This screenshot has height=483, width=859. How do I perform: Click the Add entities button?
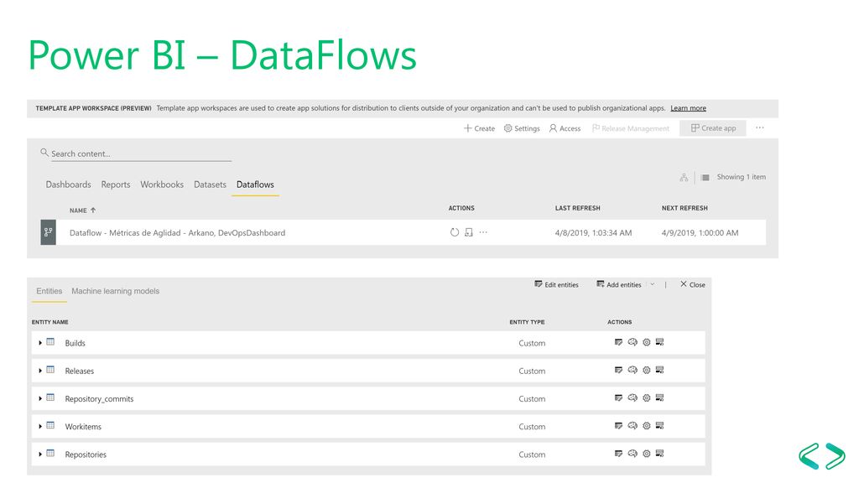tap(619, 285)
